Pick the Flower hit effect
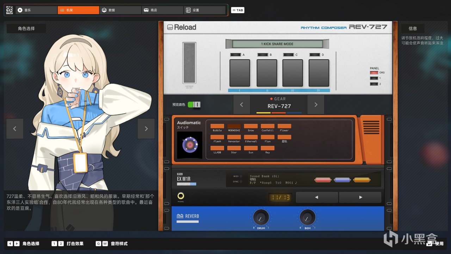 (x=284, y=126)
